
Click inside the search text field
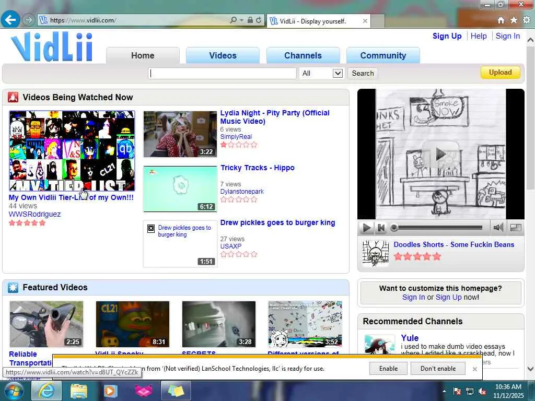point(222,73)
